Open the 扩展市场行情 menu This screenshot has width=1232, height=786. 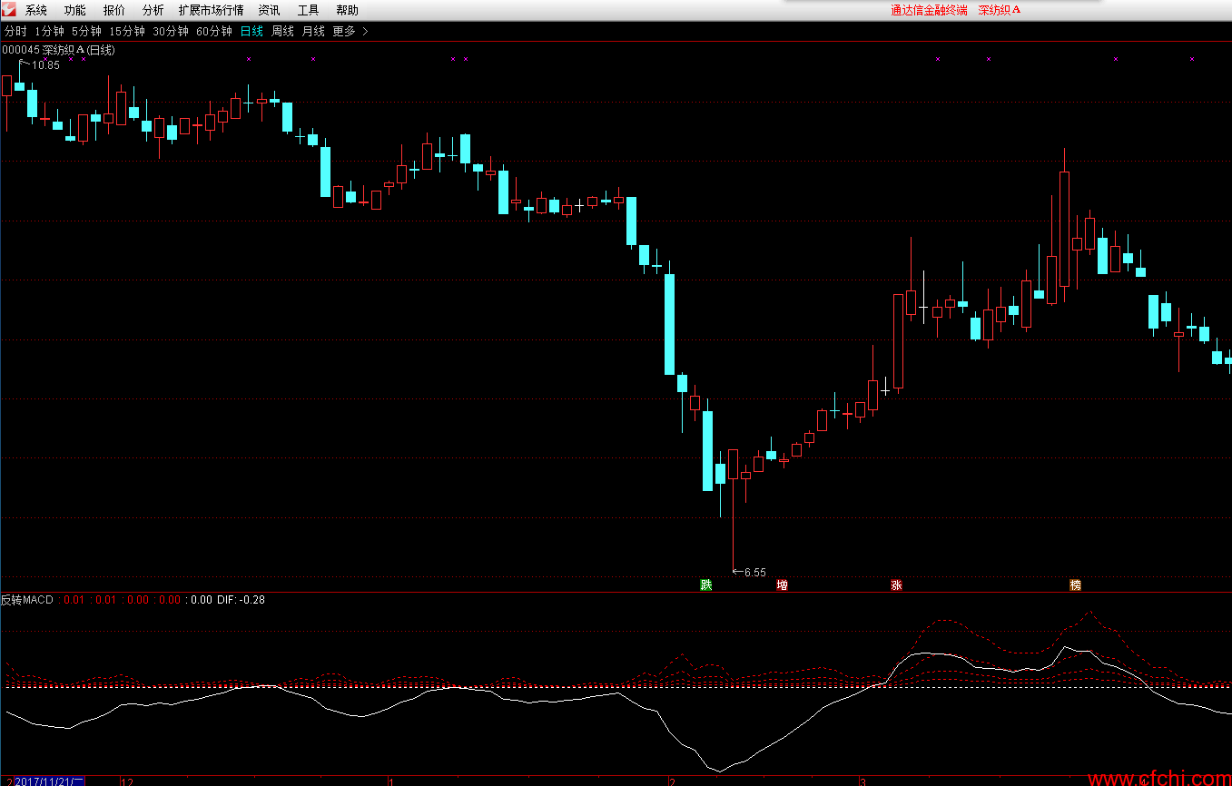(211, 10)
